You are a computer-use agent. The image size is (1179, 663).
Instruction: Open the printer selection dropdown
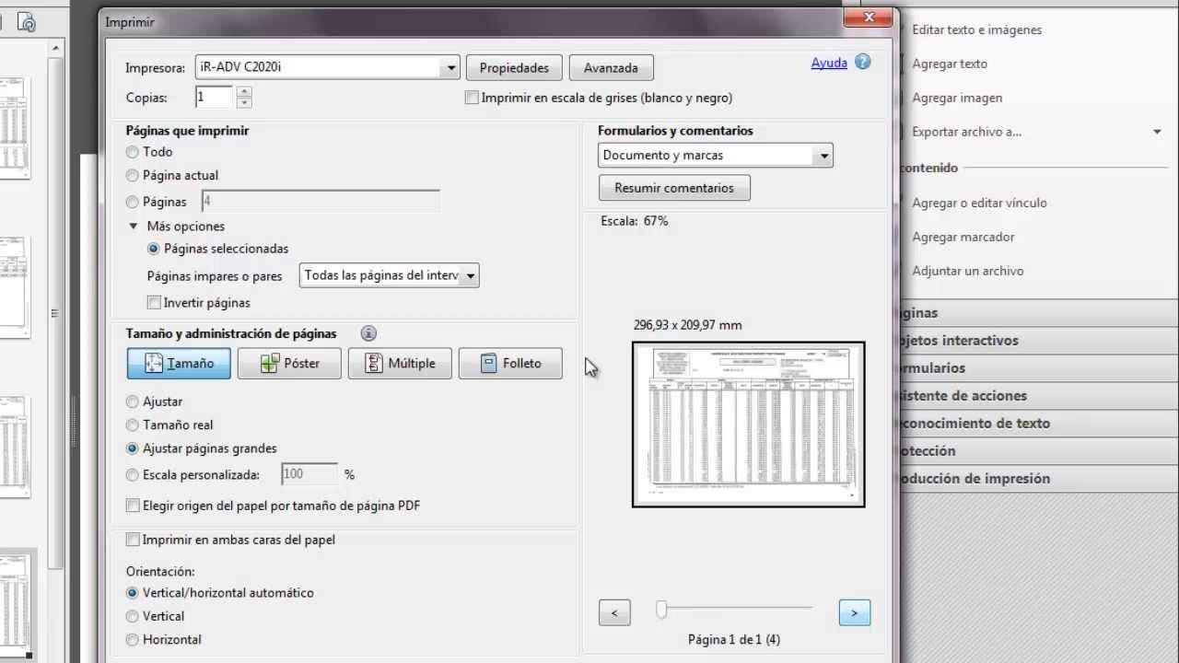click(x=450, y=67)
